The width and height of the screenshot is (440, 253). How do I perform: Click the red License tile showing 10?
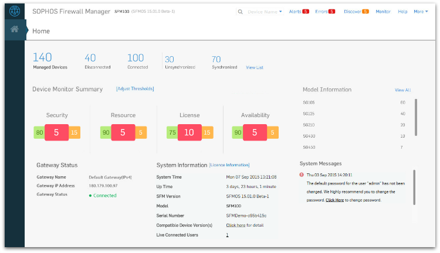(x=189, y=132)
